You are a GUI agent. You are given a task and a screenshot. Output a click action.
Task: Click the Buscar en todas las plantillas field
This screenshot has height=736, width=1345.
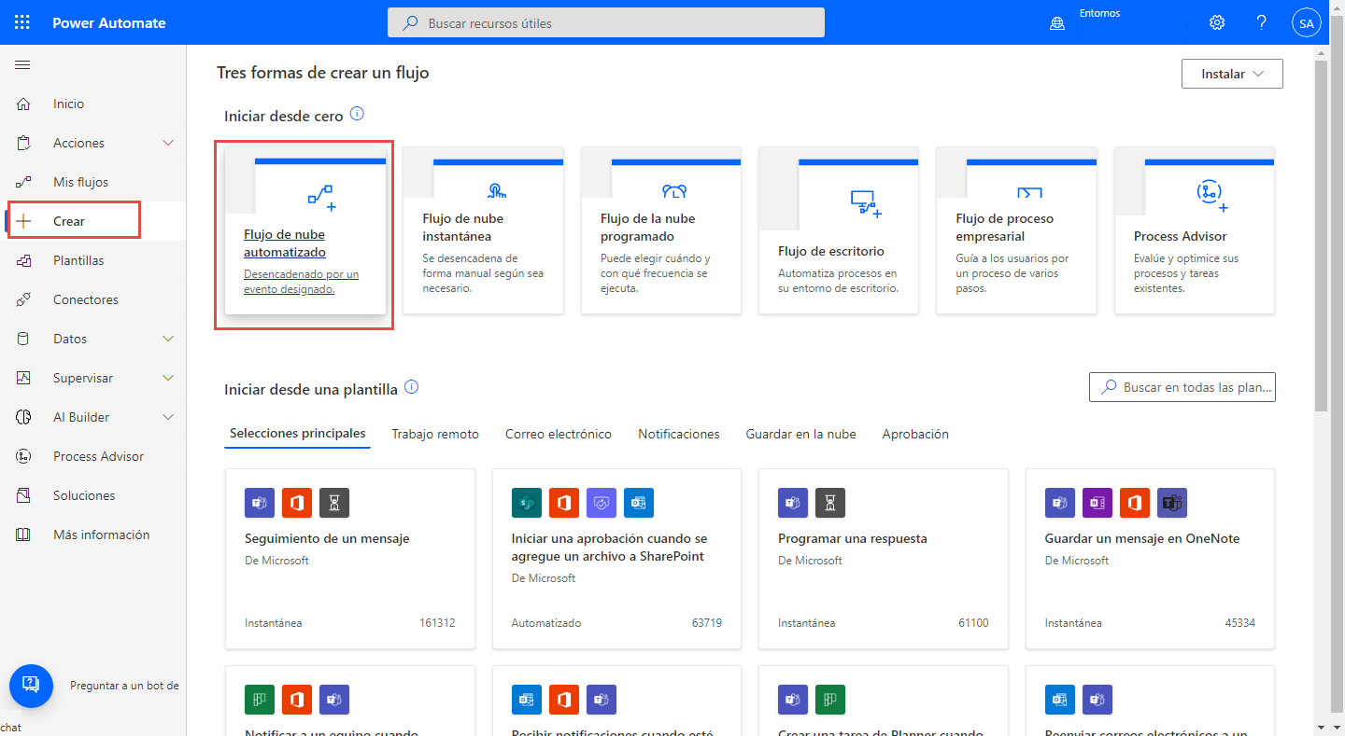[x=1182, y=387]
